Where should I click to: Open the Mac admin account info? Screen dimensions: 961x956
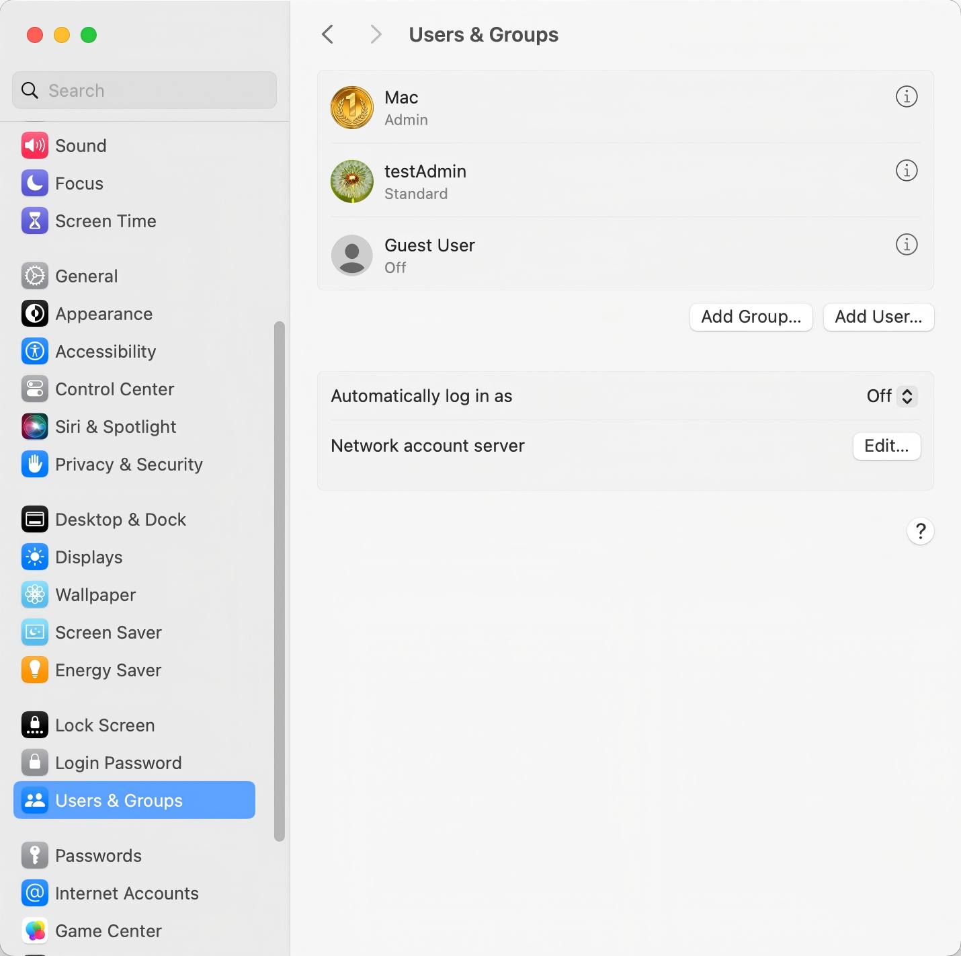[x=906, y=96]
